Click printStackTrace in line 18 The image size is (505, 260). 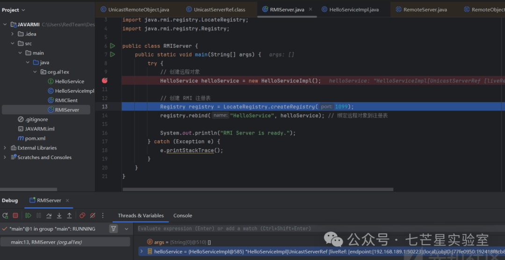point(190,151)
